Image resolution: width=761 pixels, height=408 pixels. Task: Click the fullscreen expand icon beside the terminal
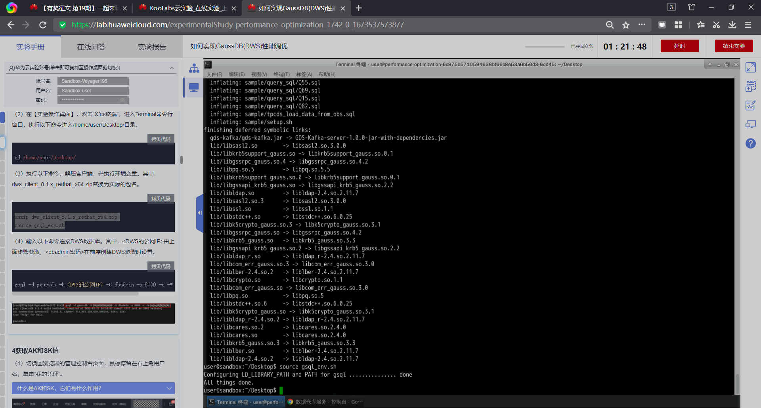(x=751, y=67)
